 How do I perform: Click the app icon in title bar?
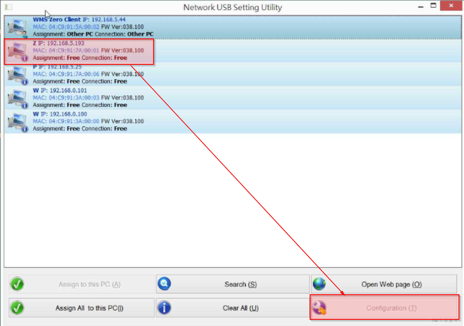pos(8,7)
